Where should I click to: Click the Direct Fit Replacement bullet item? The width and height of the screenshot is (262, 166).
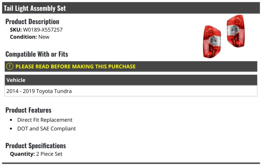(45, 120)
